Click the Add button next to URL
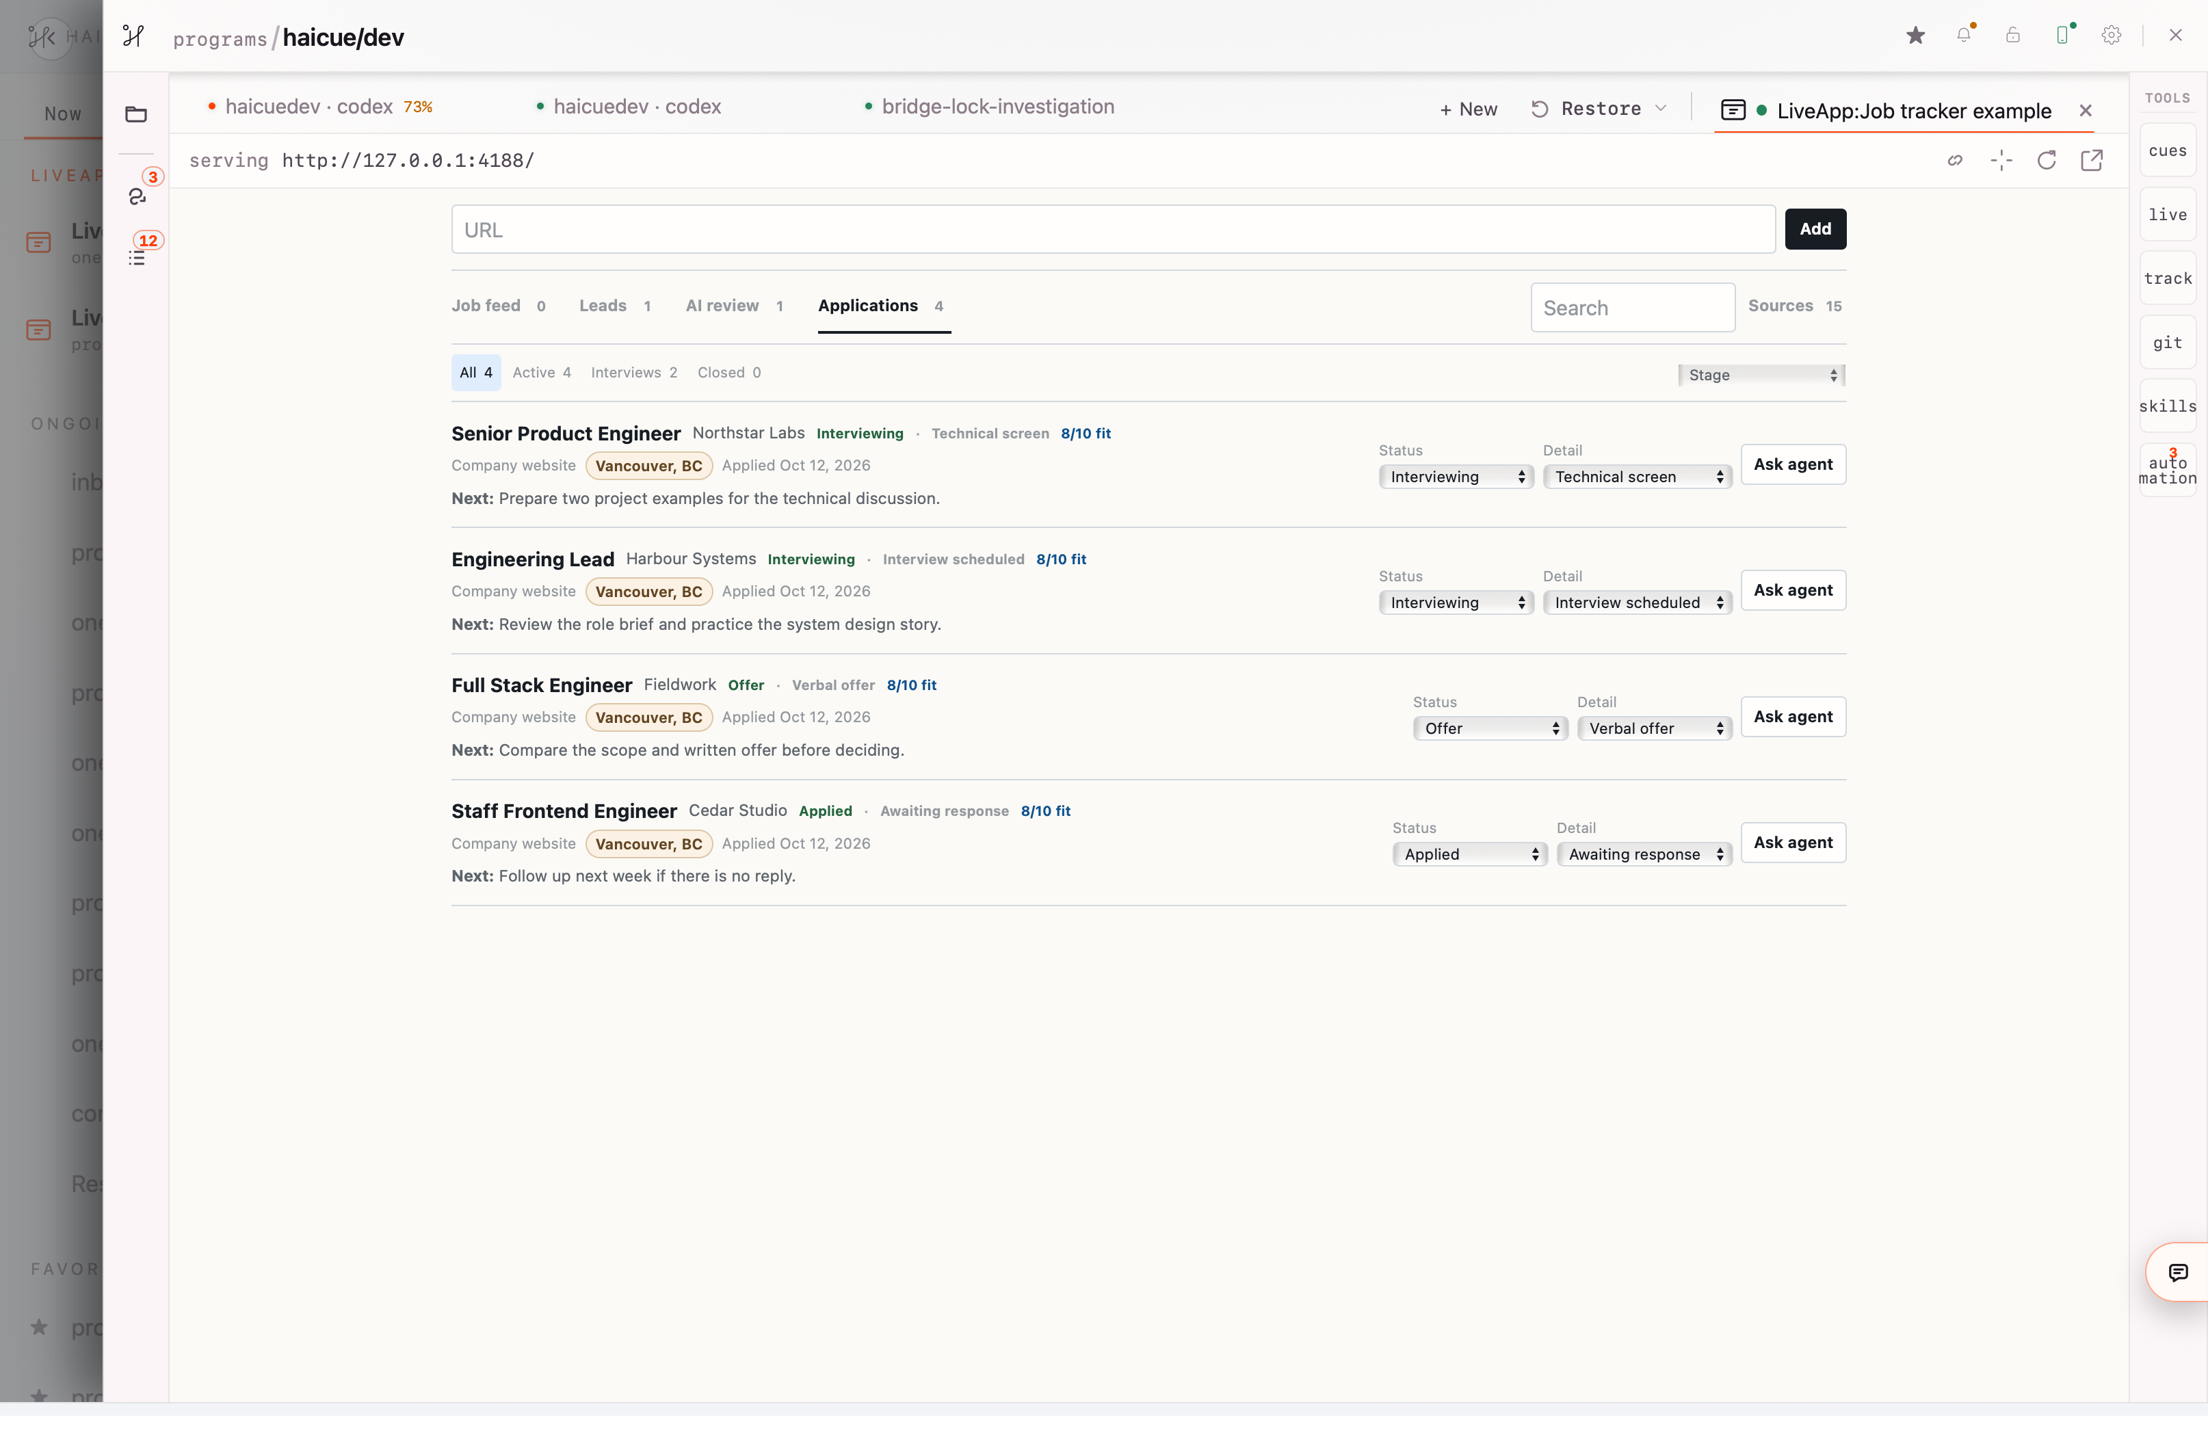The width and height of the screenshot is (2208, 1454). (1815, 228)
